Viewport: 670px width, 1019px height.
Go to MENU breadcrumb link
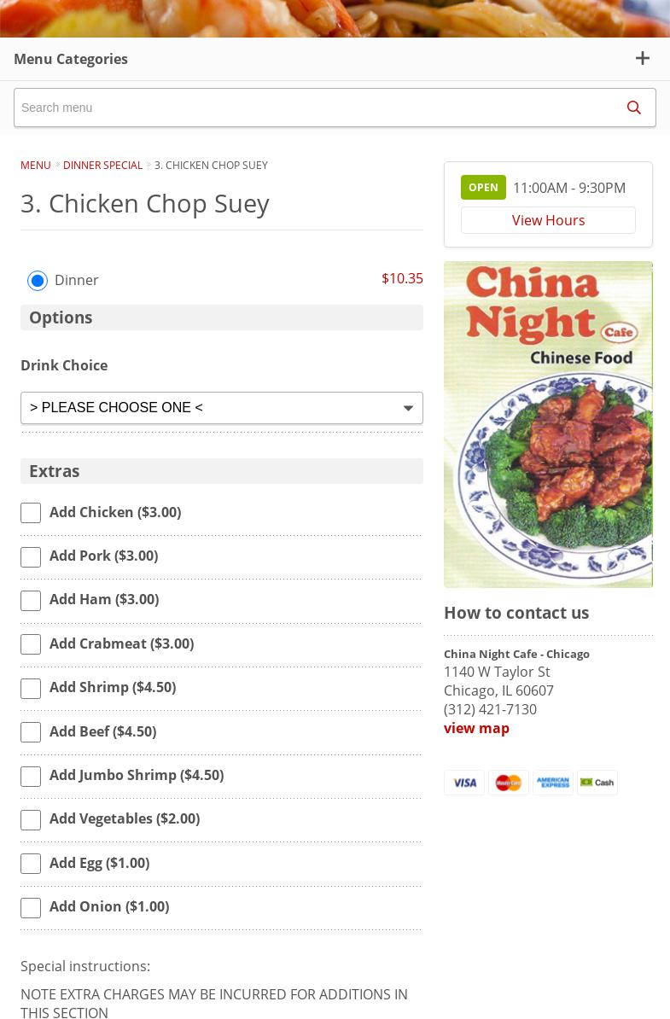click(x=36, y=166)
